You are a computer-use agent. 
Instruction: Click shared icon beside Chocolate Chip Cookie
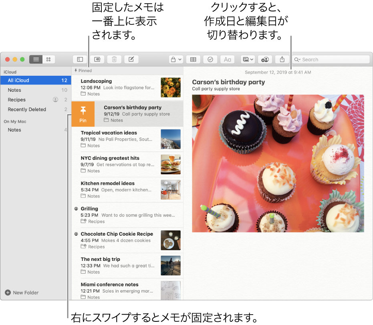(76, 234)
